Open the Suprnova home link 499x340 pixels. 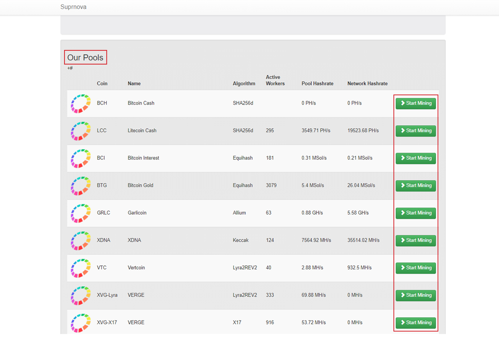coord(73,7)
